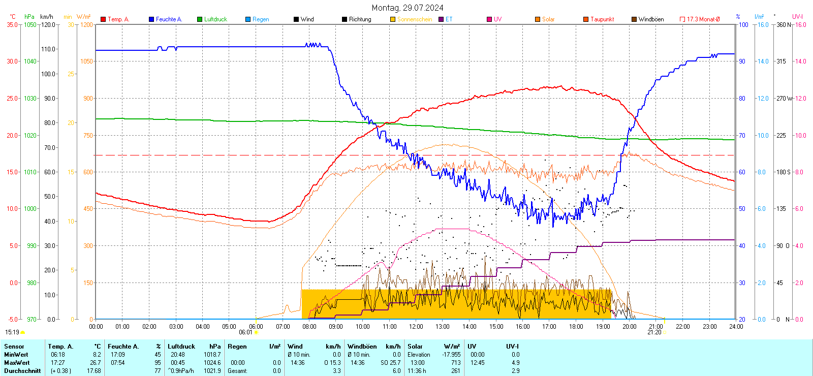The height and width of the screenshot is (376, 813).
Task: Click the magenta UV legend square
Action: coord(489,19)
